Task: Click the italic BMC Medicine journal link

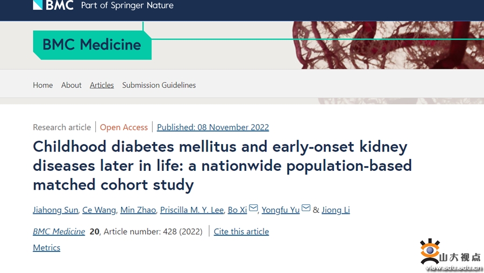Action: tap(59, 232)
